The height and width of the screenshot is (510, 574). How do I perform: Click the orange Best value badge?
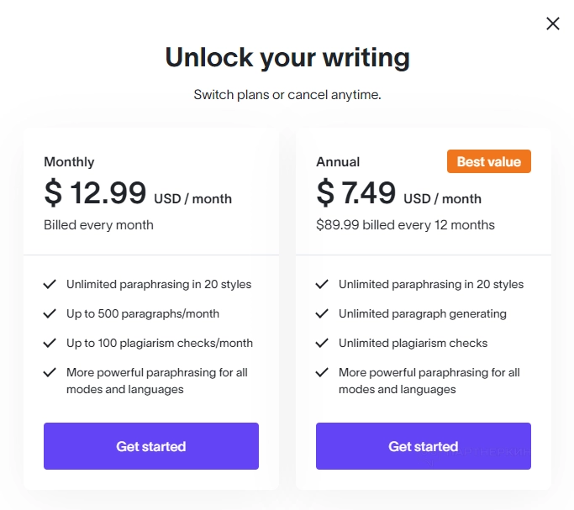488,161
